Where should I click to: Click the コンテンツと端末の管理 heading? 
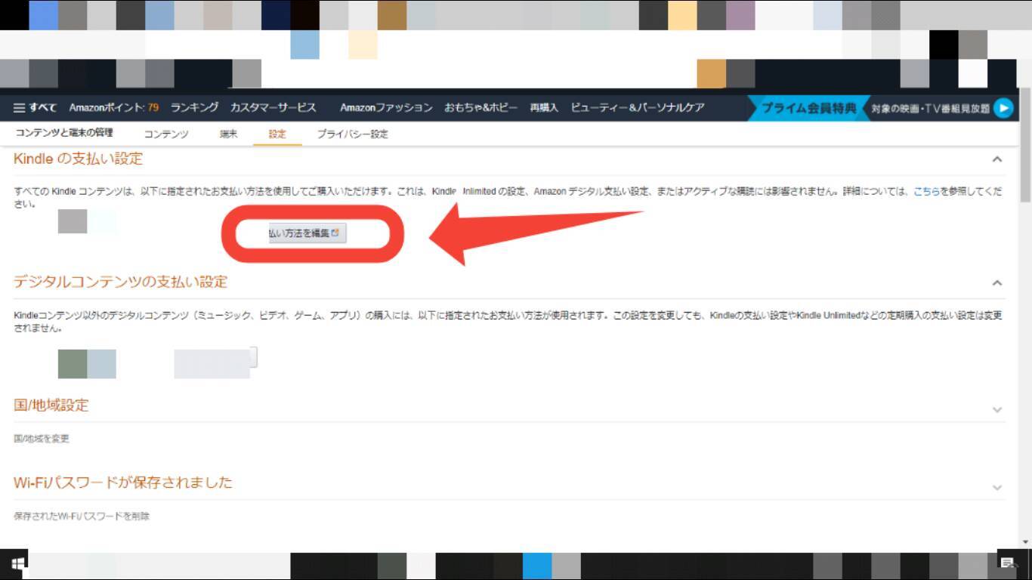click(x=64, y=133)
